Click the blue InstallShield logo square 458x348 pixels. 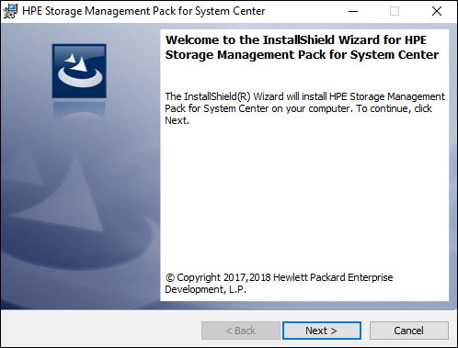pyautogui.click(x=79, y=71)
